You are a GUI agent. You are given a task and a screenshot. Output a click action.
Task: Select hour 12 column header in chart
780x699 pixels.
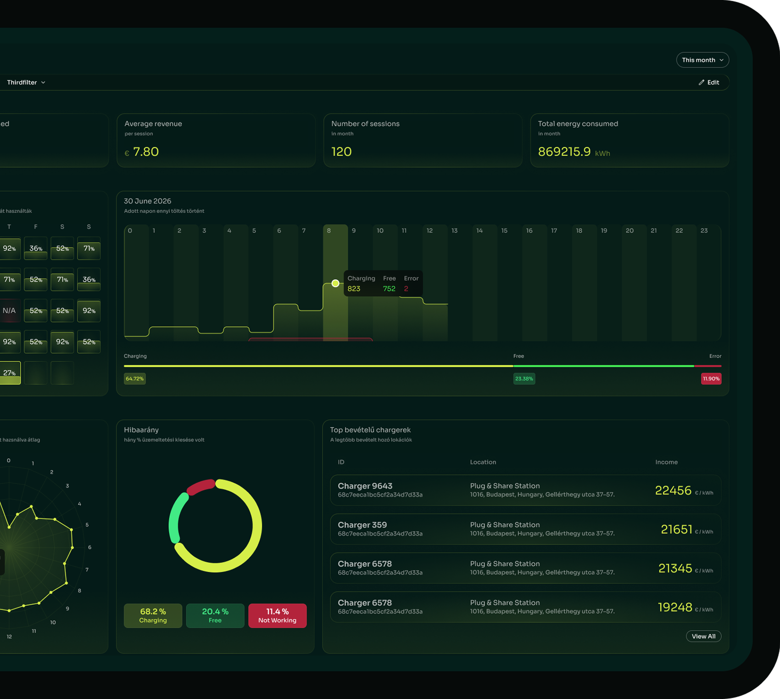point(429,231)
